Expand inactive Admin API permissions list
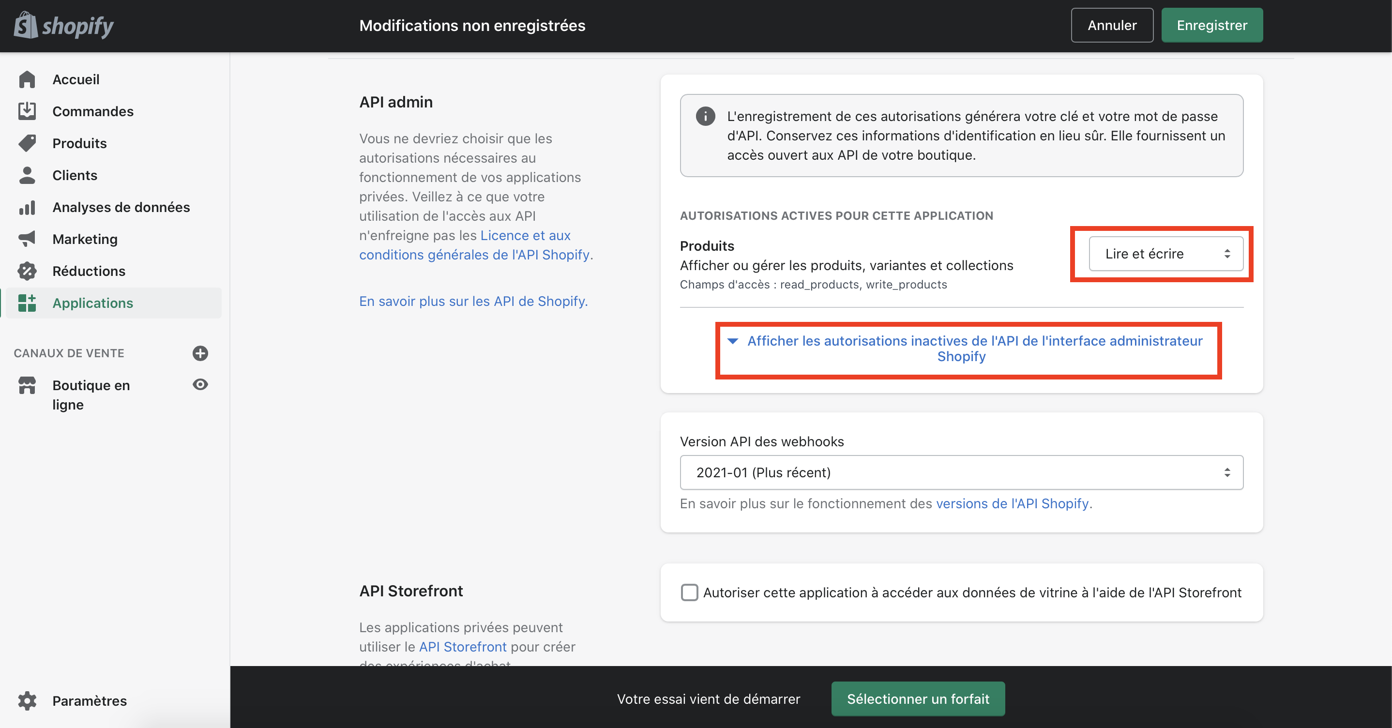Screen dimensions: 1392x728 point(968,349)
